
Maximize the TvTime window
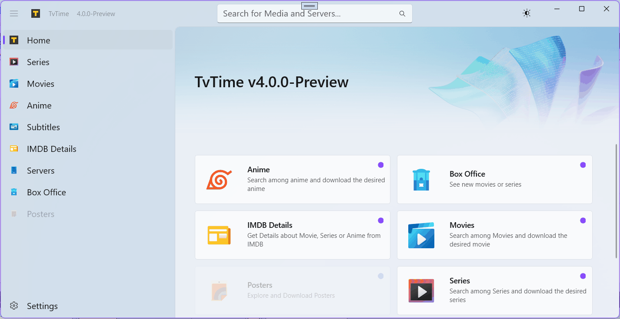click(582, 9)
